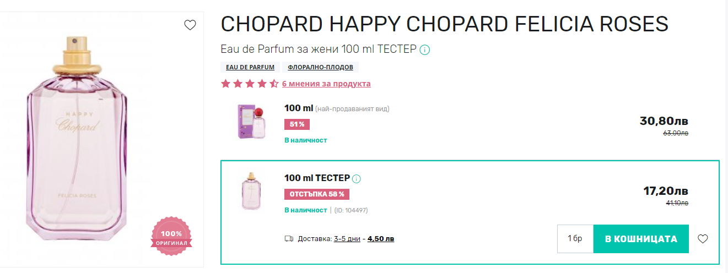Select the 100 ml boxed variant thumbnail
Image resolution: width=728 pixels, height=273 pixels.
[252, 122]
